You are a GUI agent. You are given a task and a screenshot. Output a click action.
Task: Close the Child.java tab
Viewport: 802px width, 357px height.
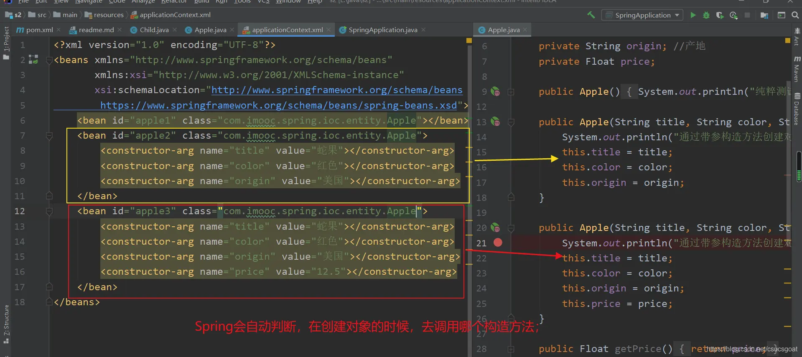pos(175,30)
